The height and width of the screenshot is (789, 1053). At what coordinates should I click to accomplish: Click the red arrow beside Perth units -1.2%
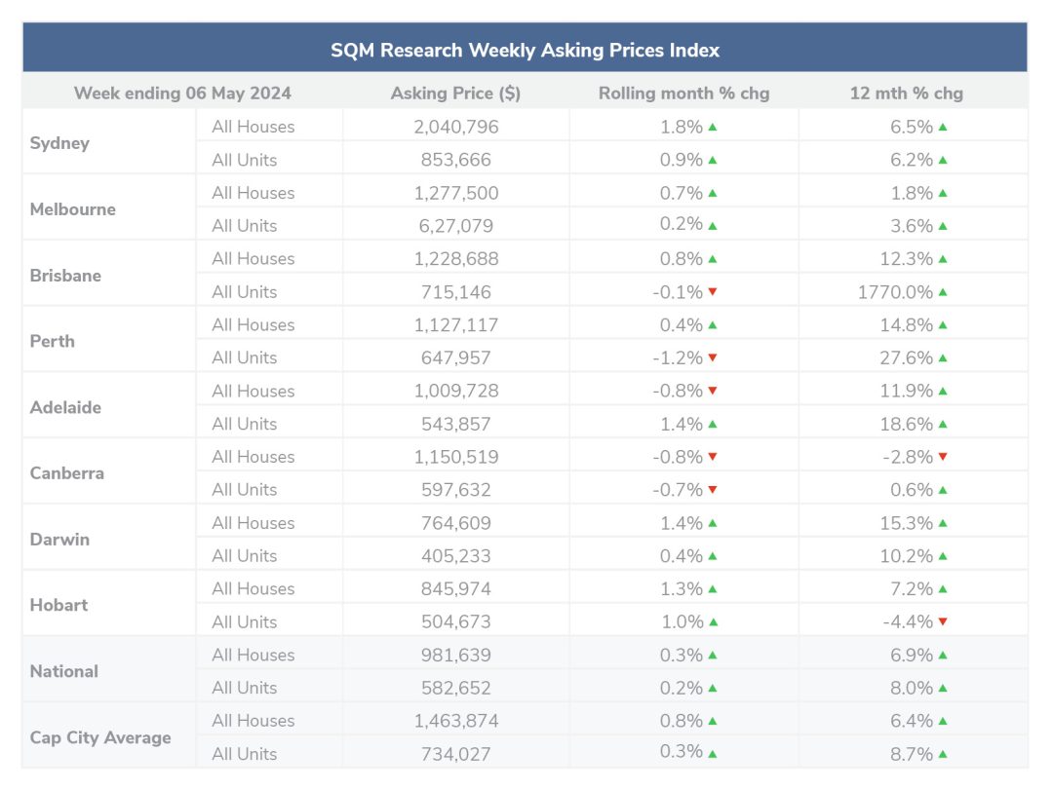pos(713,357)
